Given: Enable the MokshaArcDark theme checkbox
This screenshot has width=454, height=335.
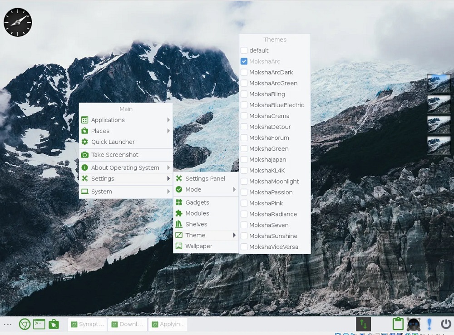Looking at the screenshot, I should [244, 72].
